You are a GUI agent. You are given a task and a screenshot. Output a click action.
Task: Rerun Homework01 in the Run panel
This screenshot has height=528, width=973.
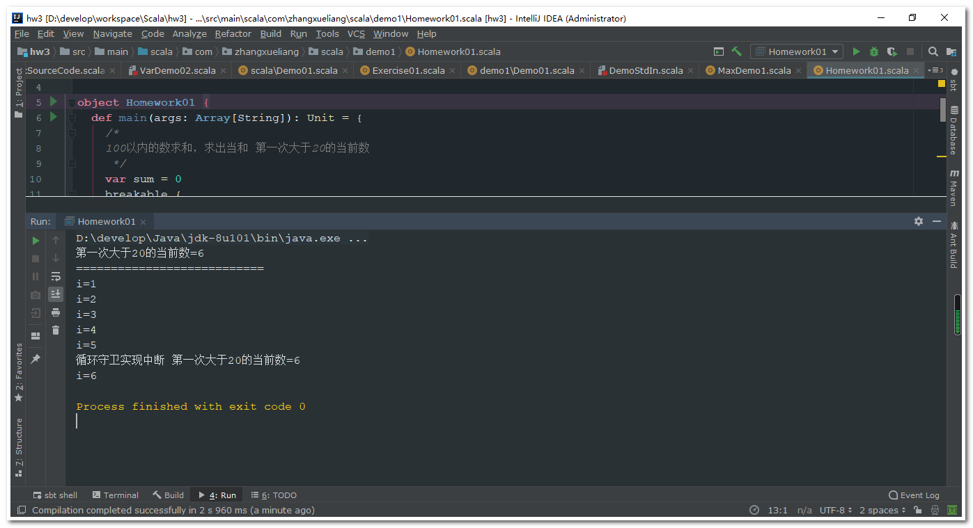tap(36, 241)
